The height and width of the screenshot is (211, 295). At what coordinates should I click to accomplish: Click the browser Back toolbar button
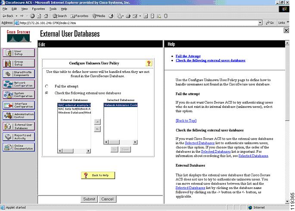point(8,16)
